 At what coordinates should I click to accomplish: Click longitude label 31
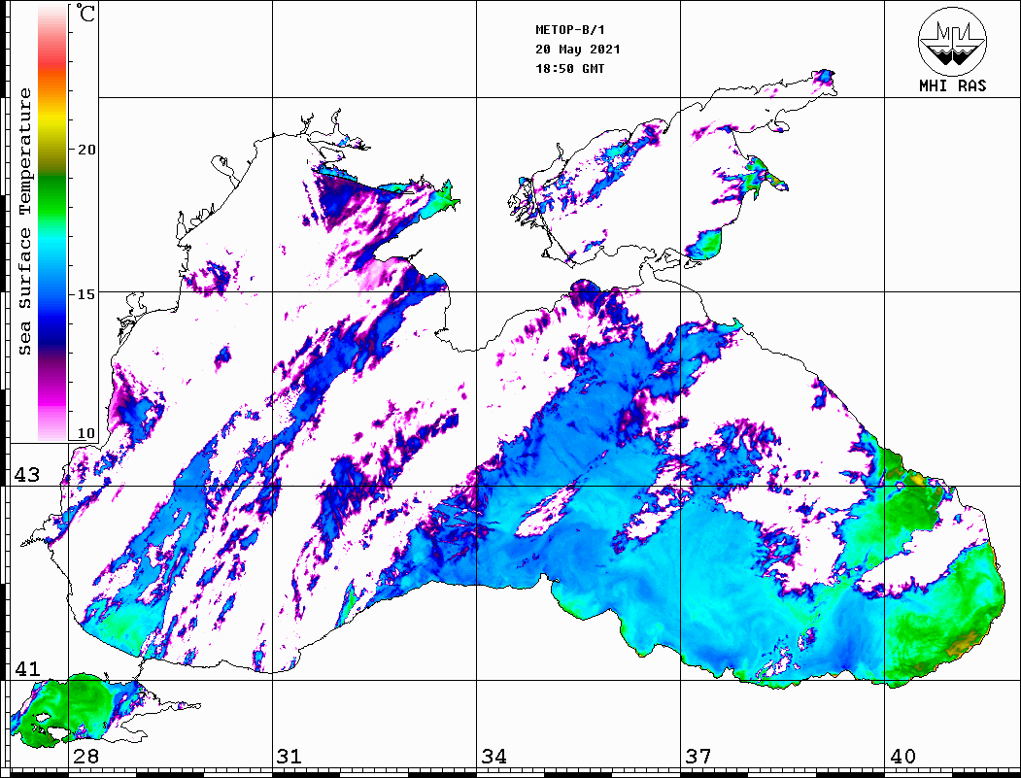(x=289, y=757)
